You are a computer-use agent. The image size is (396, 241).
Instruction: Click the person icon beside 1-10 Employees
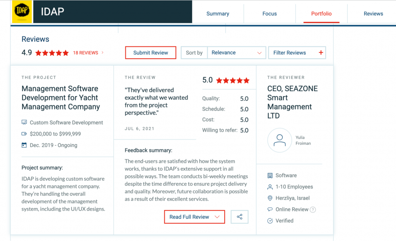point(270,187)
